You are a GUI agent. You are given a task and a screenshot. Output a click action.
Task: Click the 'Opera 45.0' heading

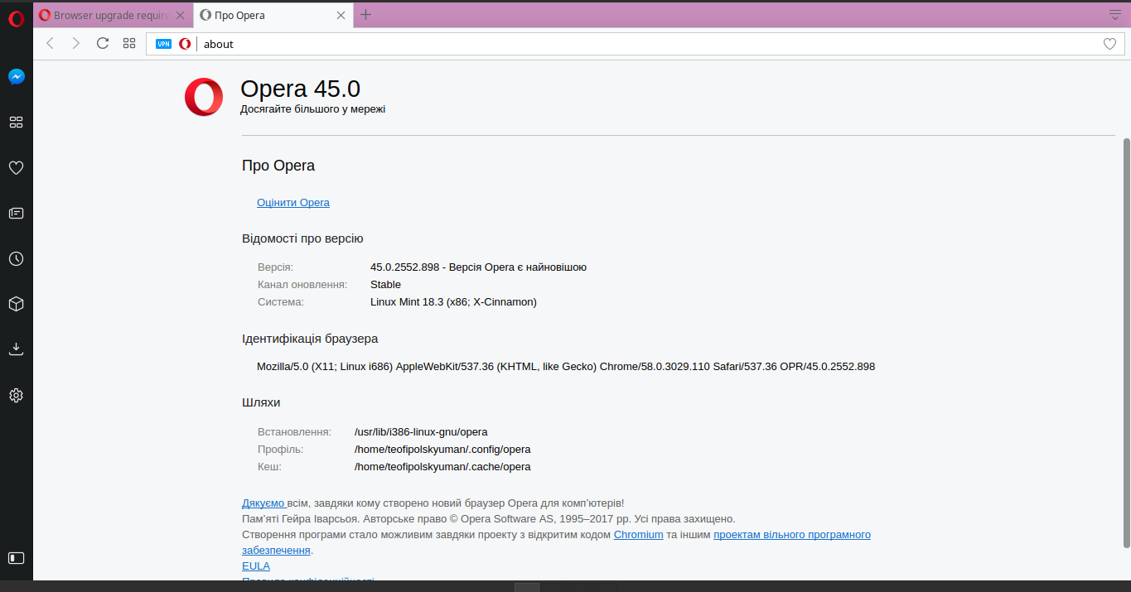pos(300,89)
